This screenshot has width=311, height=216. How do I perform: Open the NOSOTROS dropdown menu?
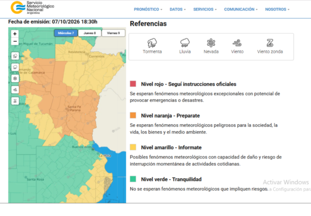pyautogui.click(x=277, y=9)
